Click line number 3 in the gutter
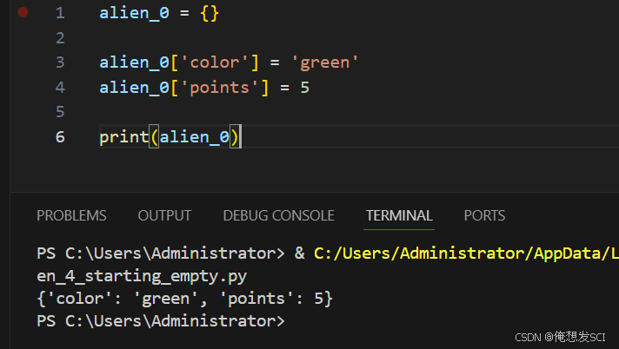The image size is (619, 349). tap(60, 63)
